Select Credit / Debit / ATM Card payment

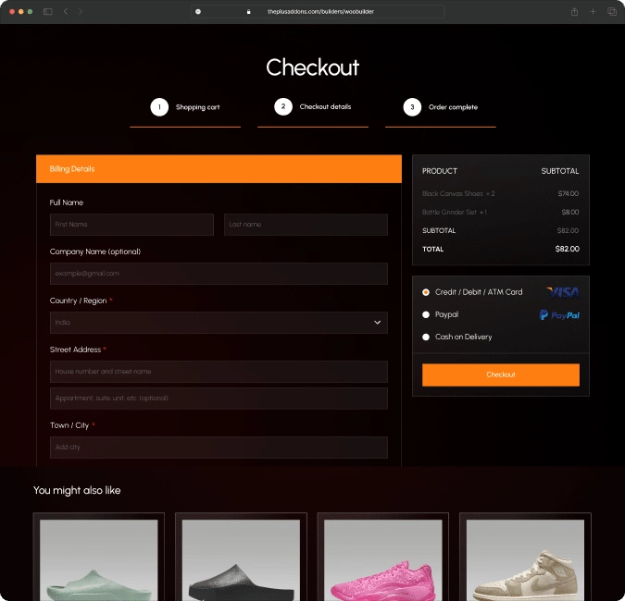pos(426,292)
